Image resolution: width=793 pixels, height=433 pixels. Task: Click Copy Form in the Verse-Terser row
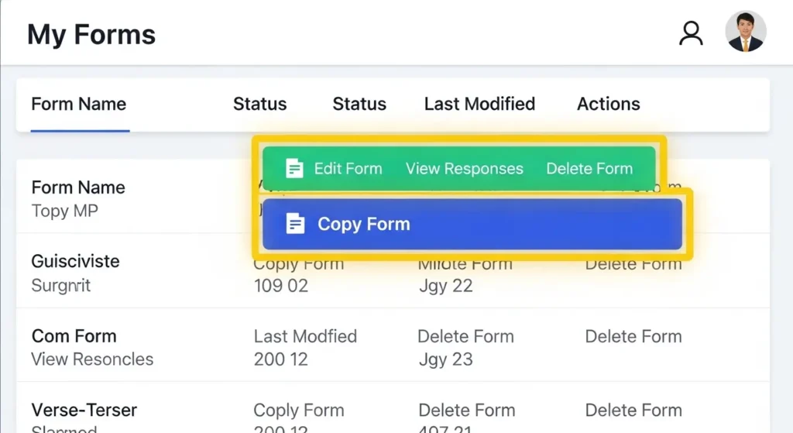(299, 410)
